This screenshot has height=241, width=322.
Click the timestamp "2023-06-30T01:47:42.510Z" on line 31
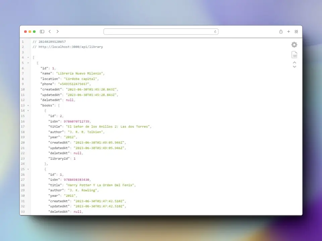click(99, 201)
